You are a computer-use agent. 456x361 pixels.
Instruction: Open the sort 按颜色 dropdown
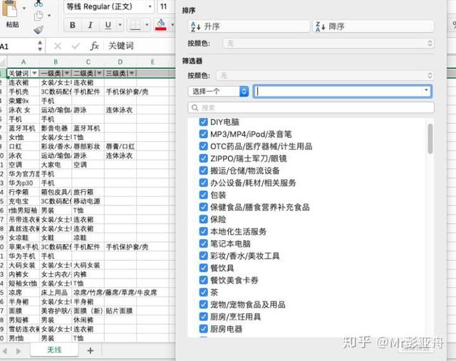coord(328,43)
